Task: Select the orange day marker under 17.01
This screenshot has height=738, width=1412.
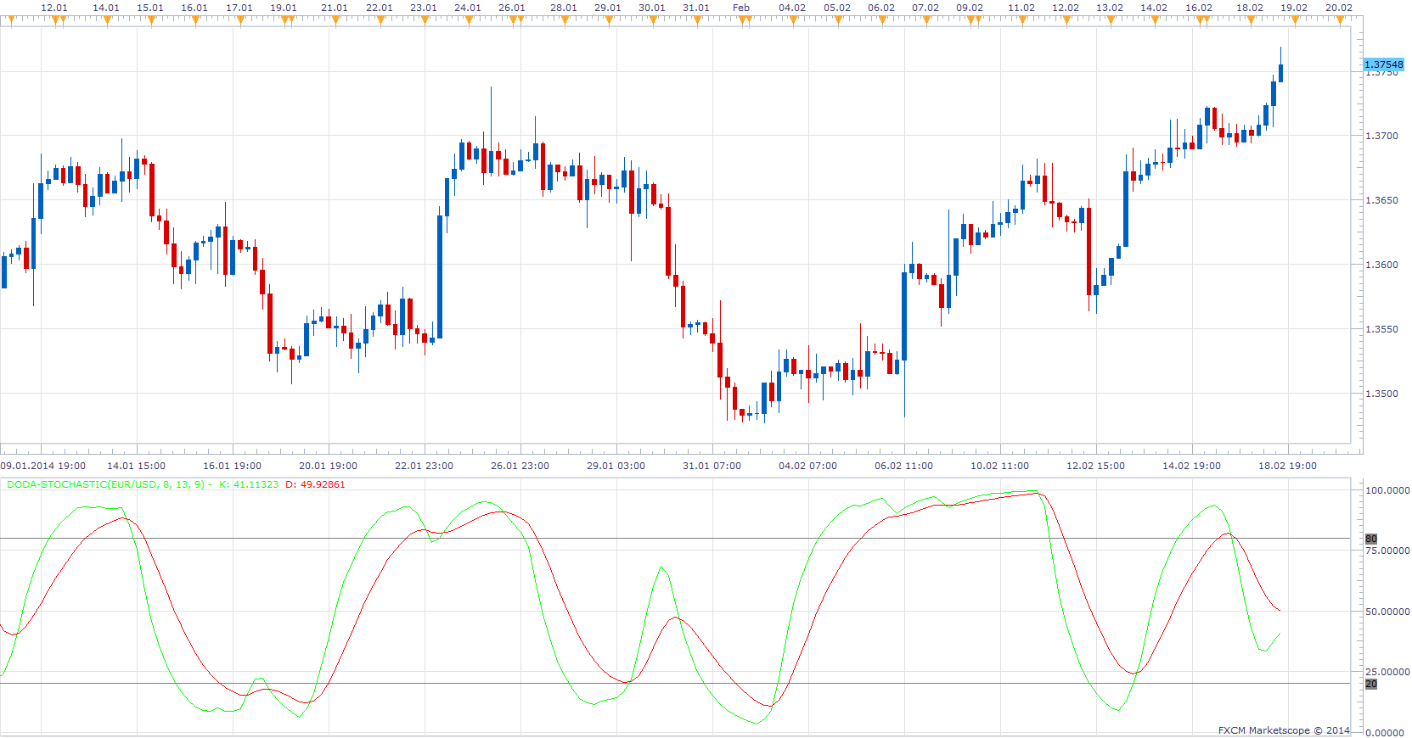Action: tap(240, 21)
